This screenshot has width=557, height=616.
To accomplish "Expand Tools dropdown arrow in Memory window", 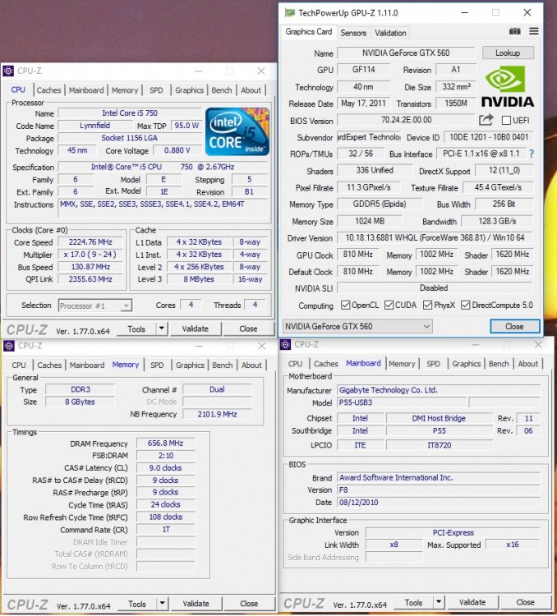I will click(162, 604).
